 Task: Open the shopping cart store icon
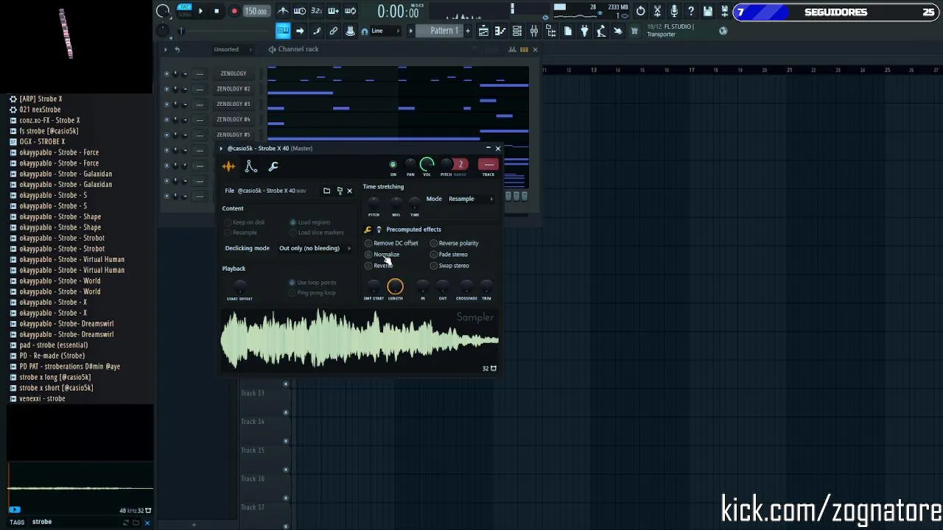click(634, 31)
